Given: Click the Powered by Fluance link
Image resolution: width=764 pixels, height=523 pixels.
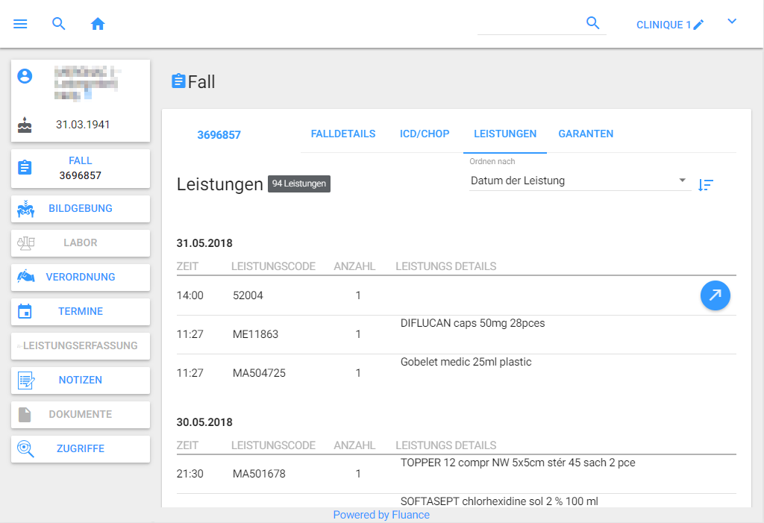Looking at the screenshot, I should coord(381,515).
